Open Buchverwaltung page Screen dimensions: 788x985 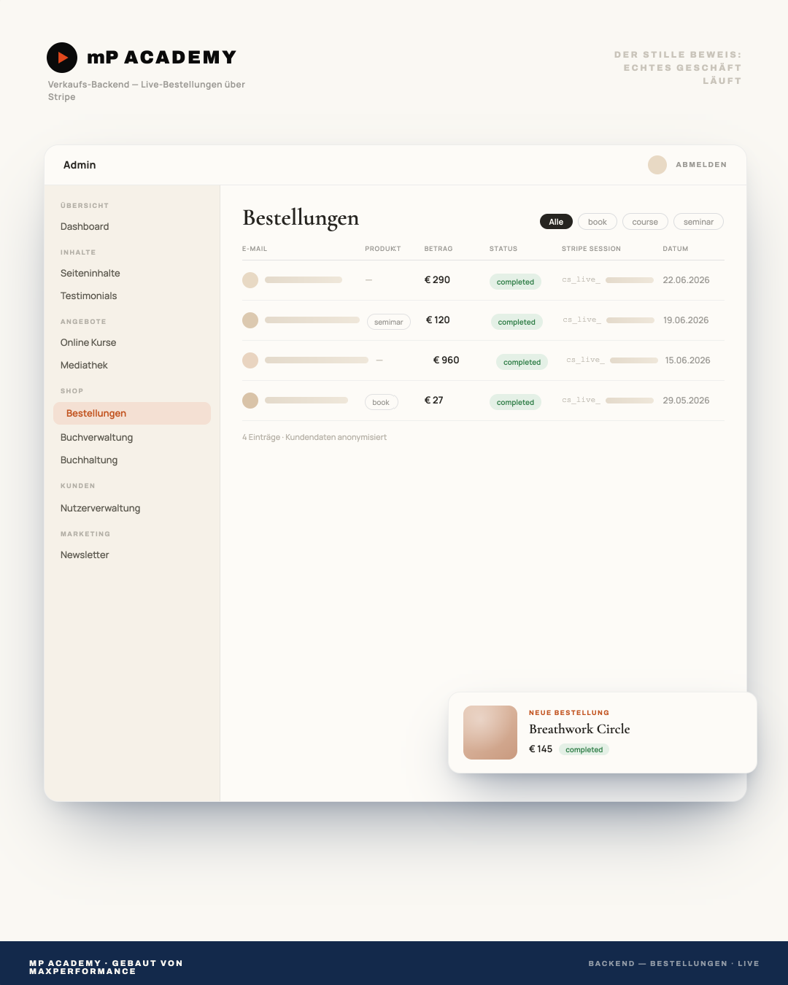(x=97, y=438)
